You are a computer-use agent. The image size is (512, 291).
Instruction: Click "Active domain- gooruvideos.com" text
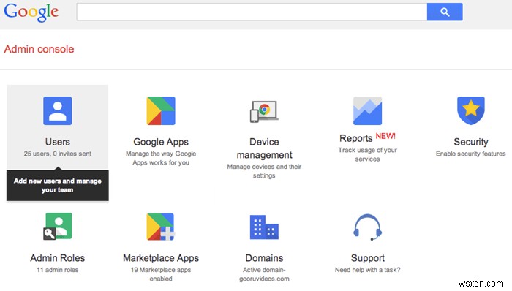coord(264,274)
